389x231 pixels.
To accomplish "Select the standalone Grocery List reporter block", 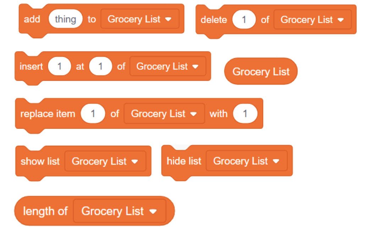I will coord(261,72).
